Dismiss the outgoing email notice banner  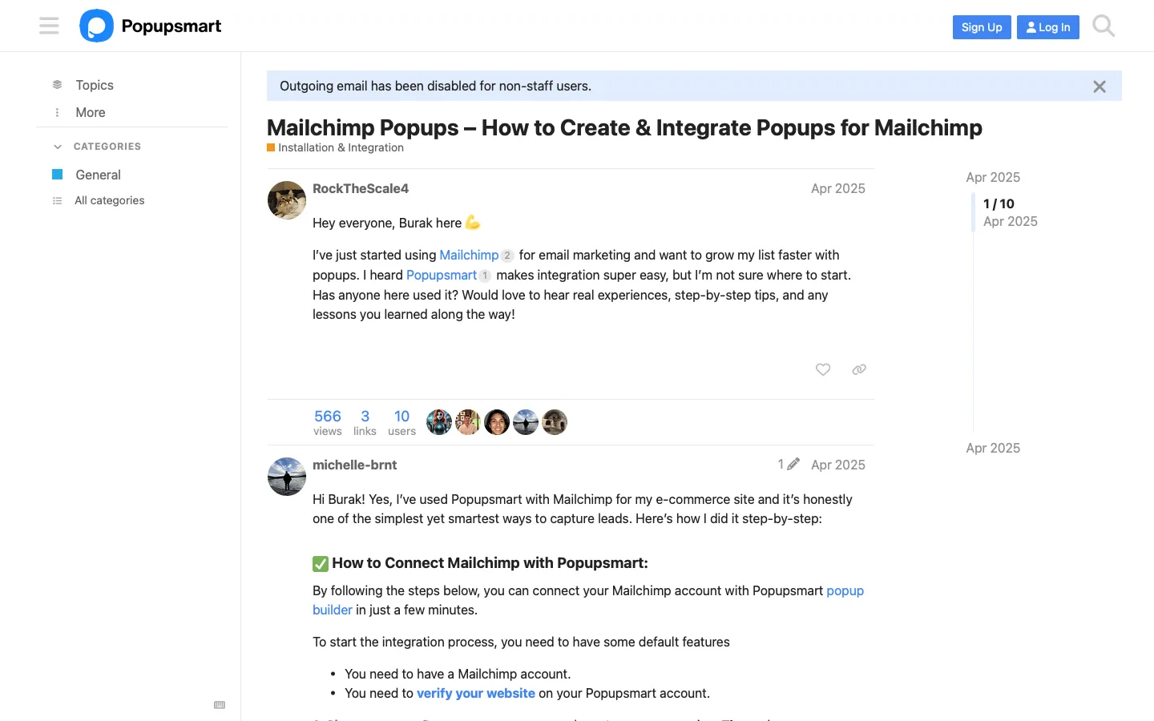tap(1100, 87)
